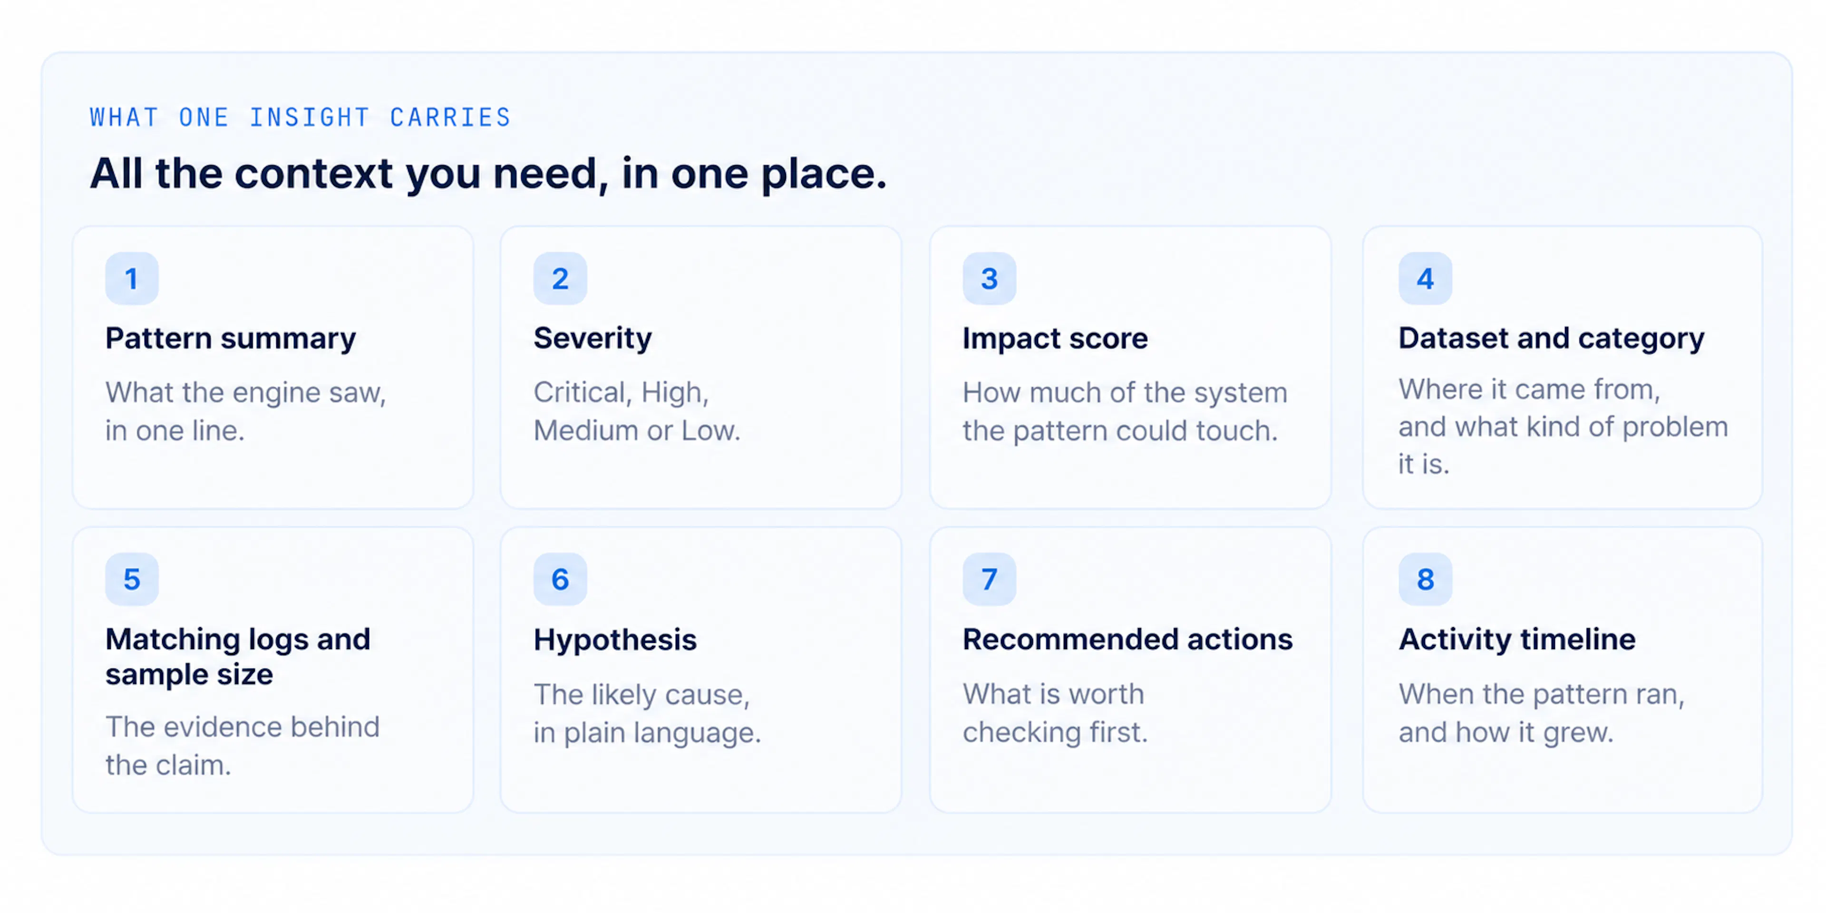
Task: Open the Pattern summary card title
Action: pos(230,339)
